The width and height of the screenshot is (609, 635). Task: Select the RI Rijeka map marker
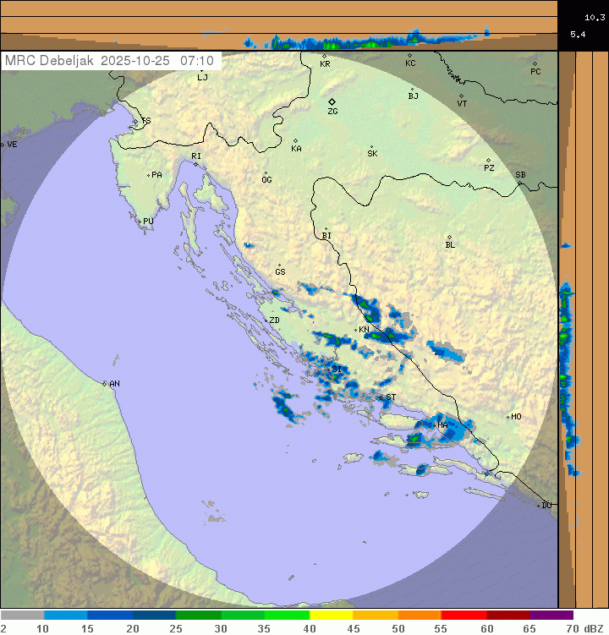195,164
